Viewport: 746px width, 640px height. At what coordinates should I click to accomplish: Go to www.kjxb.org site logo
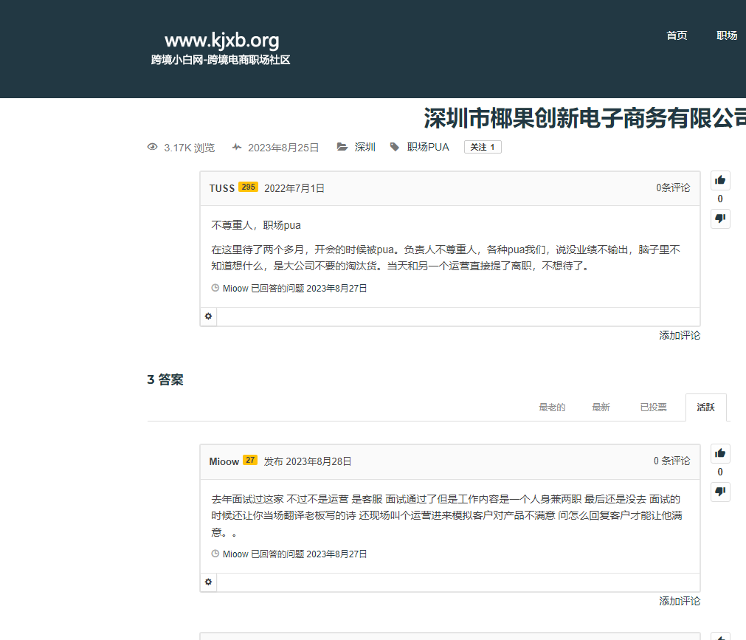pyautogui.click(x=221, y=41)
